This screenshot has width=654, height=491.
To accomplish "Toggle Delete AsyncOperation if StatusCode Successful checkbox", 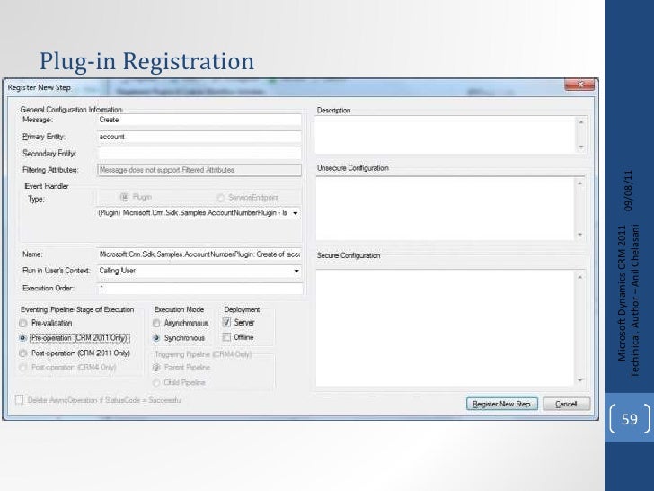I will coord(19,400).
